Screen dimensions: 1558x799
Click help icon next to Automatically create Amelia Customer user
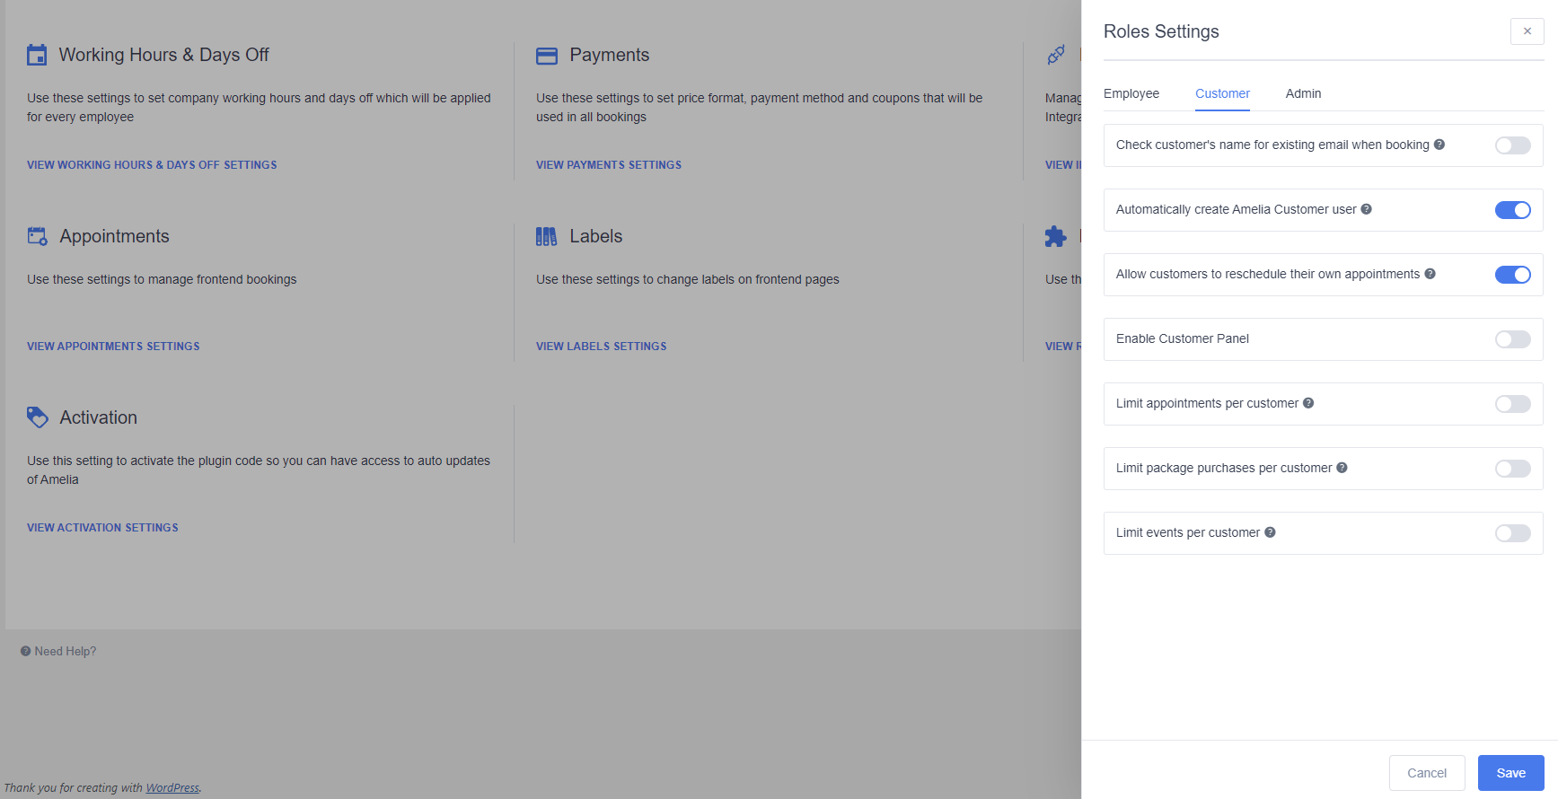(1367, 209)
